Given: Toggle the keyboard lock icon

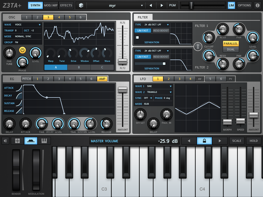Looking at the screenshot, I should 204,141.
